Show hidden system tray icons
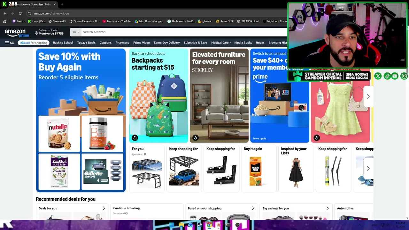Screen dimensions: 409x230 click(359, 225)
